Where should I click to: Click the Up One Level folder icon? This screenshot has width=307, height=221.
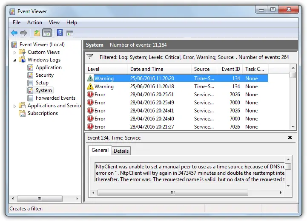click(37, 33)
